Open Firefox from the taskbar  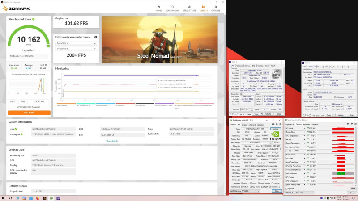click(38, 198)
